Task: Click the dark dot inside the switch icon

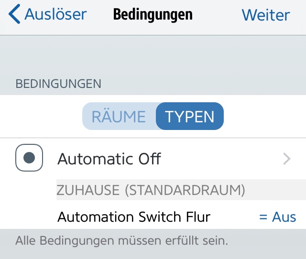Action: [29, 158]
